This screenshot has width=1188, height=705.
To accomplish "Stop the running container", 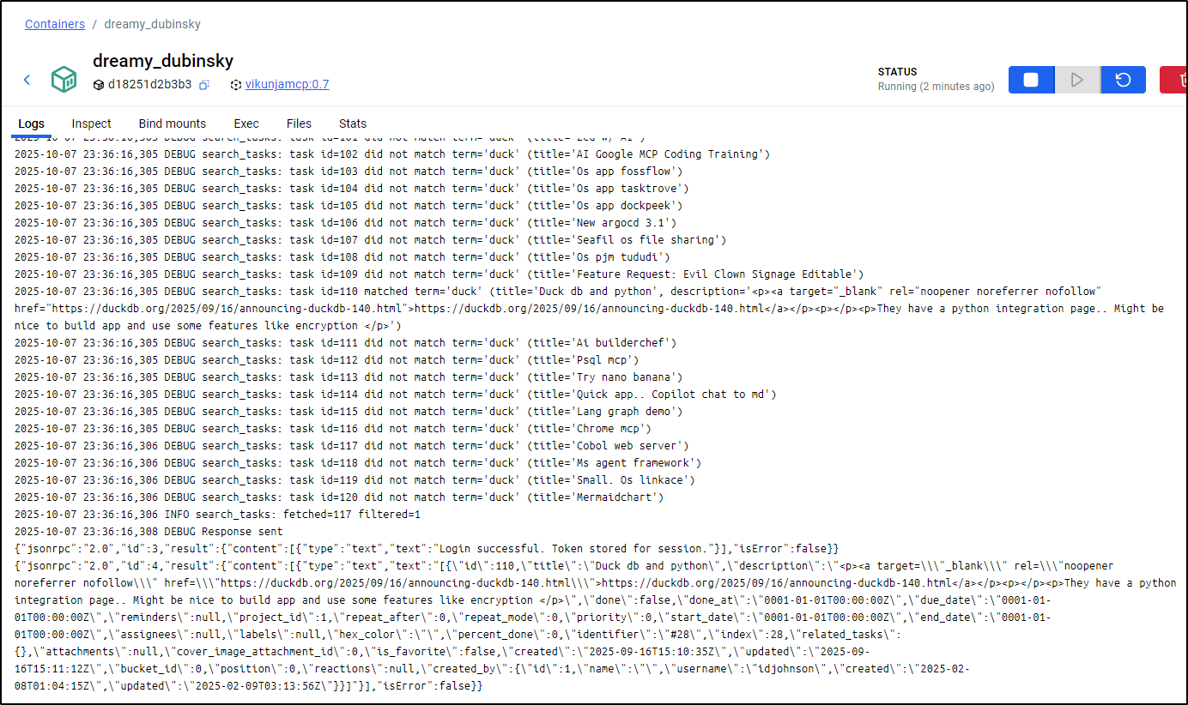I will point(1031,80).
